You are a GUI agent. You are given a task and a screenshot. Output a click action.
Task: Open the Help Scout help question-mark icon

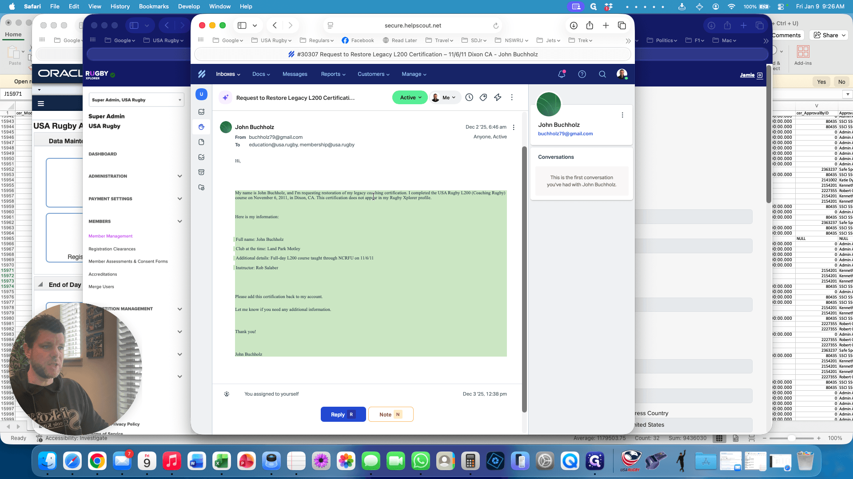pyautogui.click(x=582, y=74)
